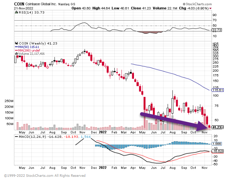Click the 250M volume axis label
233x180 pixels.
(9, 101)
